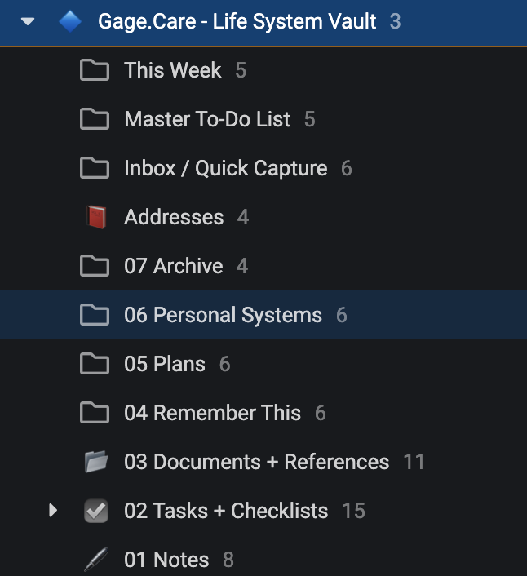Click the folder icon for Master To-Do List

95,119
